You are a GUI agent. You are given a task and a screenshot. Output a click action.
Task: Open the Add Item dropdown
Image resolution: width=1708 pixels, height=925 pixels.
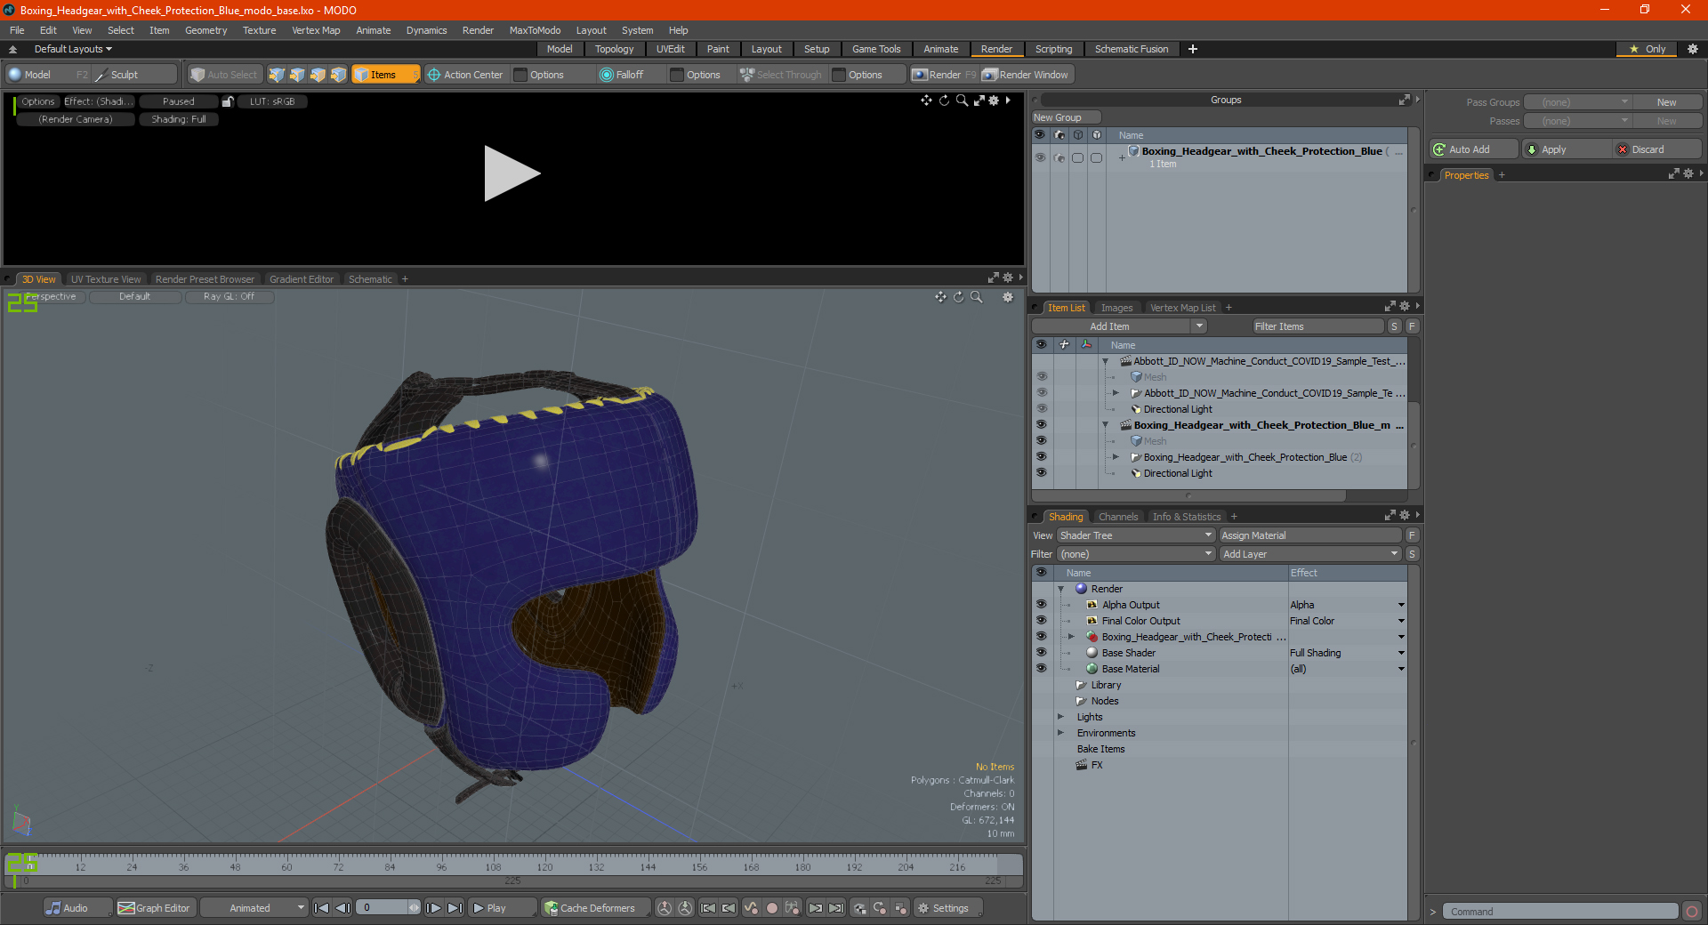[1200, 326]
